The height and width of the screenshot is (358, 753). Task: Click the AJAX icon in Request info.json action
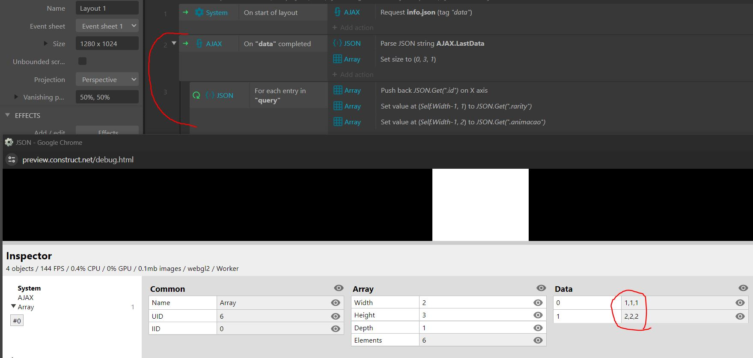337,12
